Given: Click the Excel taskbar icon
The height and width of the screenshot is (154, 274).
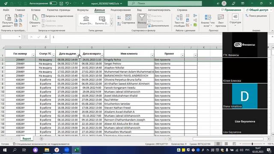Looking at the screenshot, I should 77,150.
